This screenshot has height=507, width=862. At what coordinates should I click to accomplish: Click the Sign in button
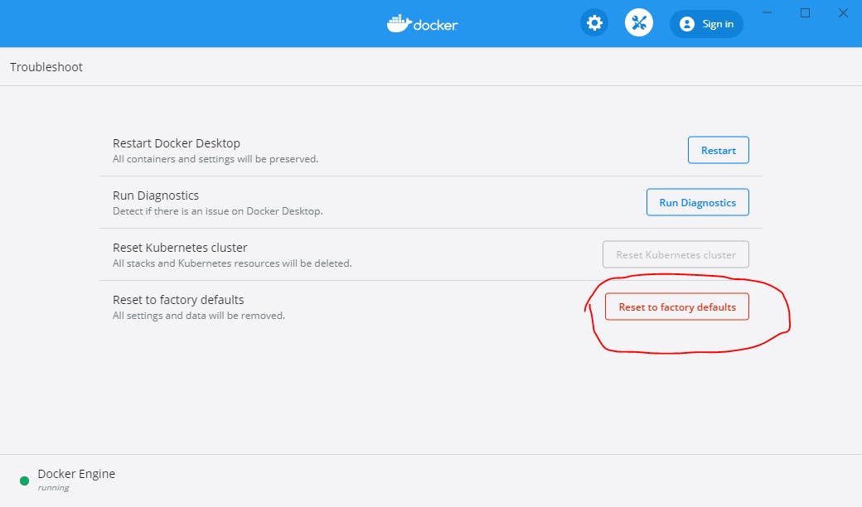pyautogui.click(x=706, y=24)
